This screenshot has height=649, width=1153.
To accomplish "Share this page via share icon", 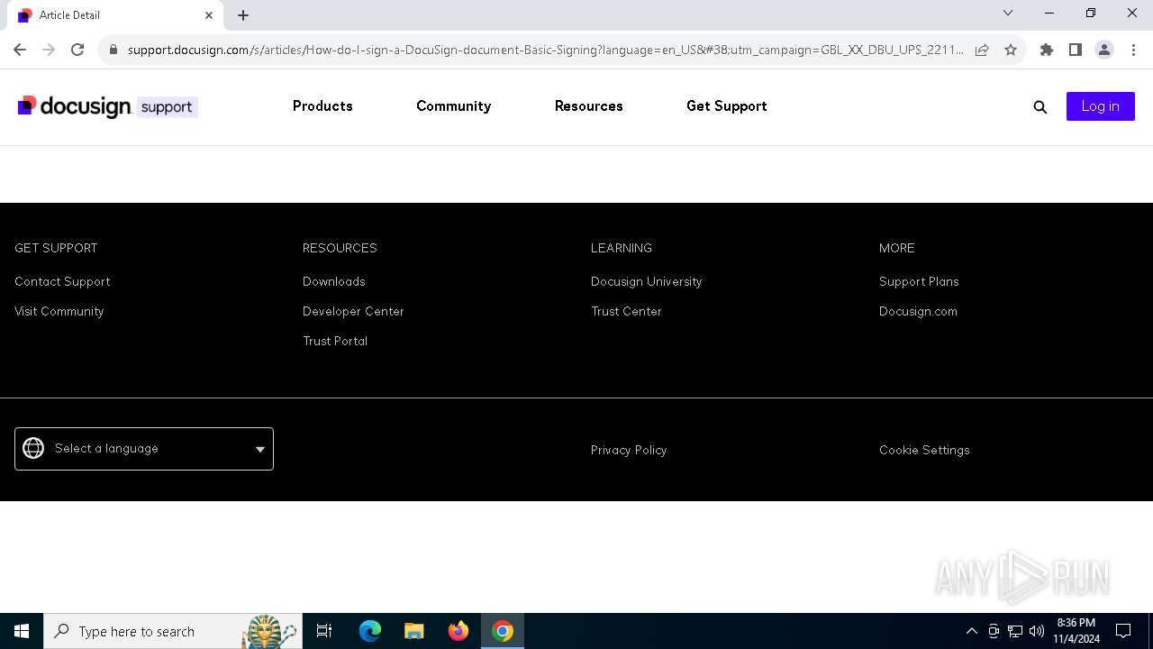I will click(x=982, y=50).
